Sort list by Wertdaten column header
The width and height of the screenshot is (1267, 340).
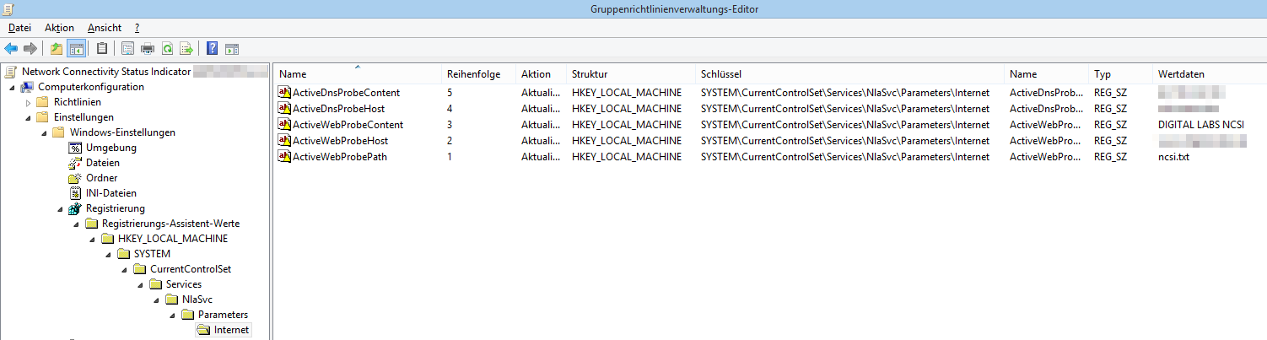pos(1181,74)
